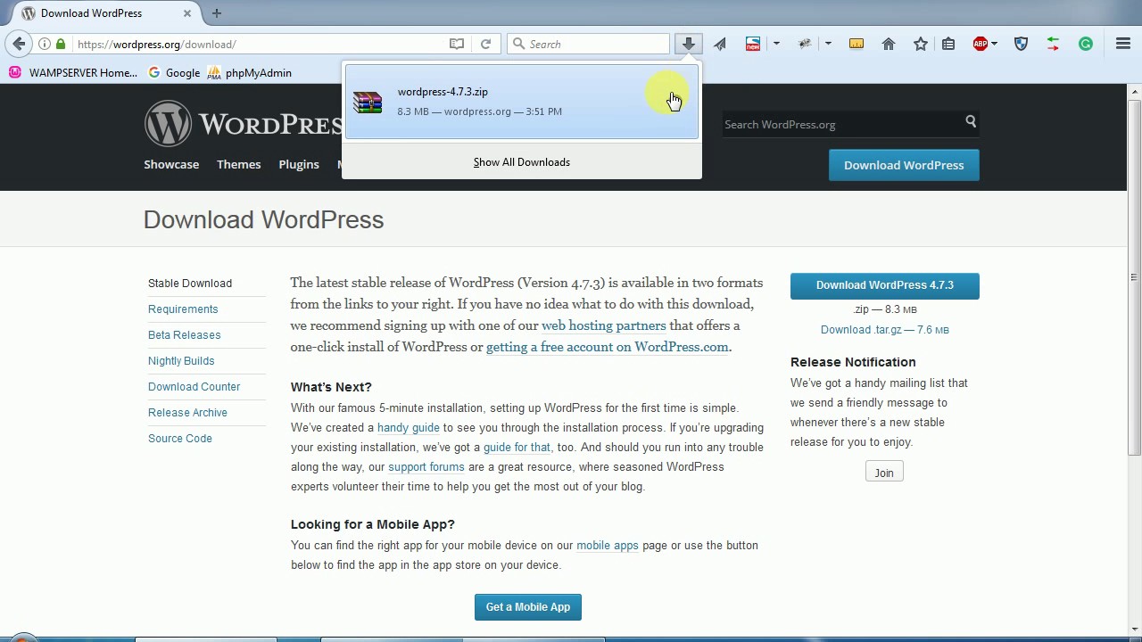Click the browser back arrow button
Screen dimensions: 1142x642
(19, 44)
